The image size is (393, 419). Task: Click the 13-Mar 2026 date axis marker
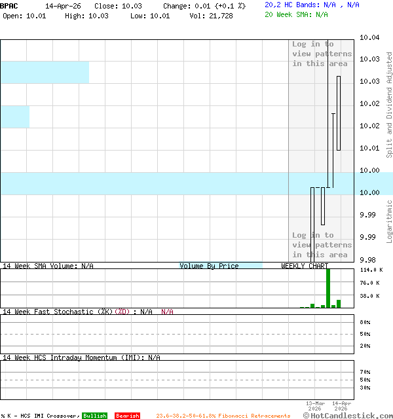point(315,406)
